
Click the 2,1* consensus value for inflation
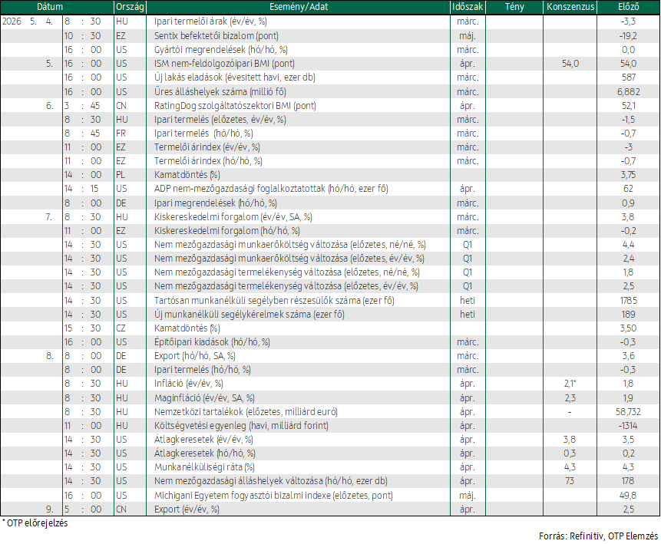click(570, 384)
